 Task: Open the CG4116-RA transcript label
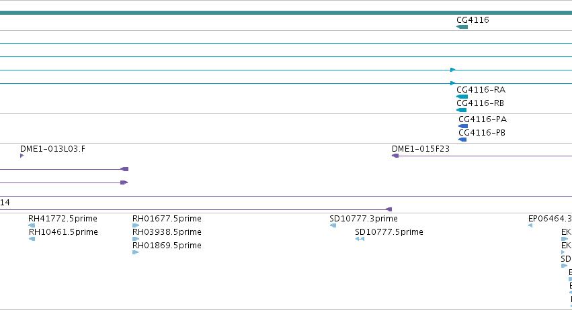pos(481,90)
